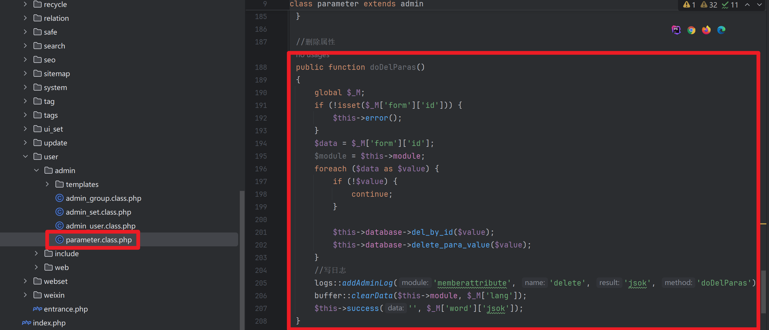Click the clearData method call
Image resolution: width=769 pixels, height=330 pixels.
pyautogui.click(x=372, y=296)
